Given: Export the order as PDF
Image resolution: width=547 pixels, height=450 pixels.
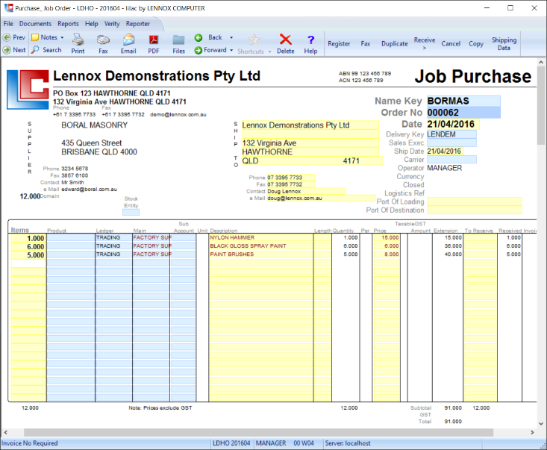Looking at the screenshot, I should point(154,44).
